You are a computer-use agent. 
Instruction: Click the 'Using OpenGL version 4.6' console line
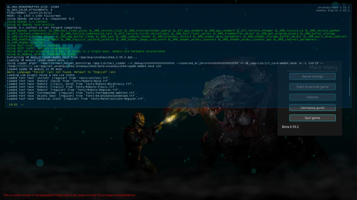pos(40,19)
